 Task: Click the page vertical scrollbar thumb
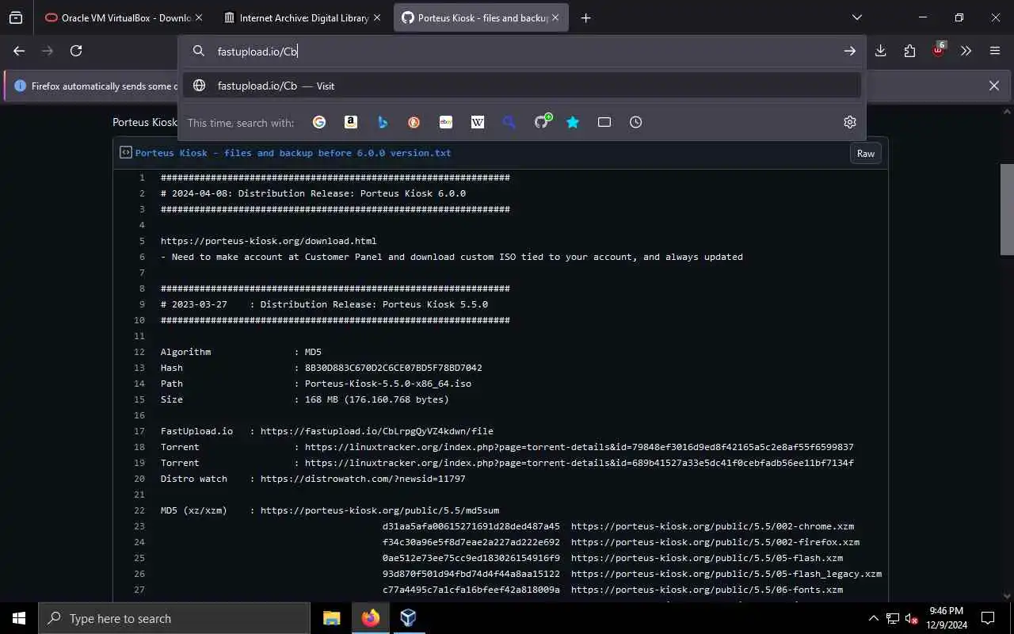click(x=1007, y=209)
